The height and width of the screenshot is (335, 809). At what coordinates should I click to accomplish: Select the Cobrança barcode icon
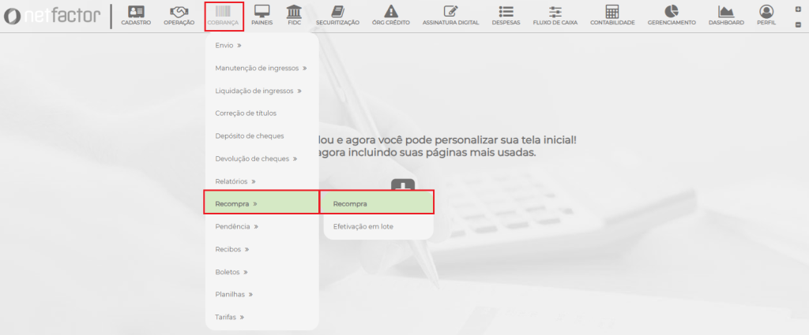pyautogui.click(x=223, y=11)
